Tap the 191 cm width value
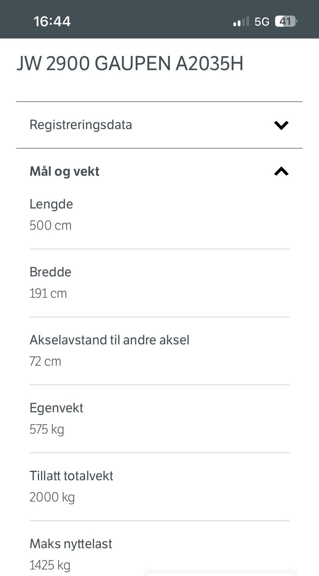 tap(48, 293)
